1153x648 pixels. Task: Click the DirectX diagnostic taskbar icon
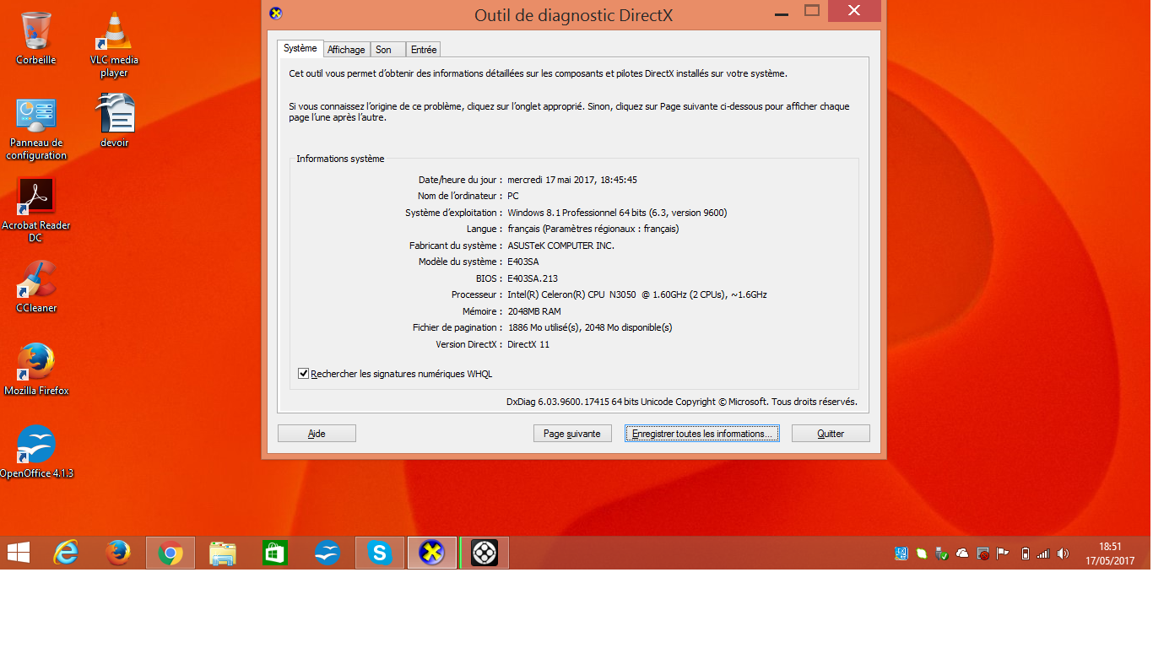[x=432, y=553]
